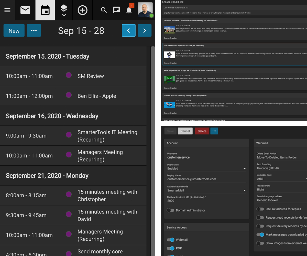
Task: Turn off the Webmail service access toggle
Action: pos(170,240)
